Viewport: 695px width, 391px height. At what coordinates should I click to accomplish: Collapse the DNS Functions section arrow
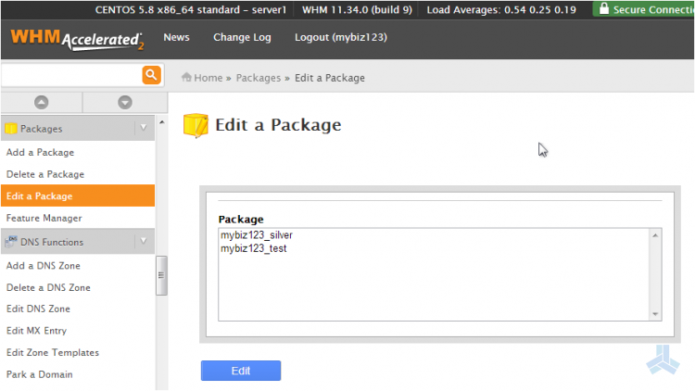point(143,242)
